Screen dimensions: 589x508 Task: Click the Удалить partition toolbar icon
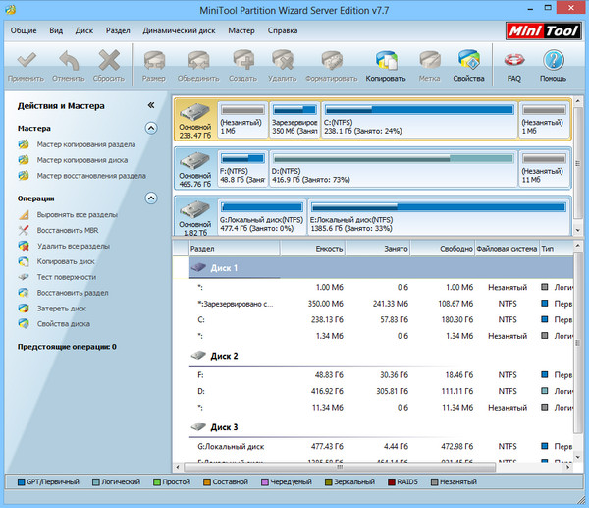284,65
